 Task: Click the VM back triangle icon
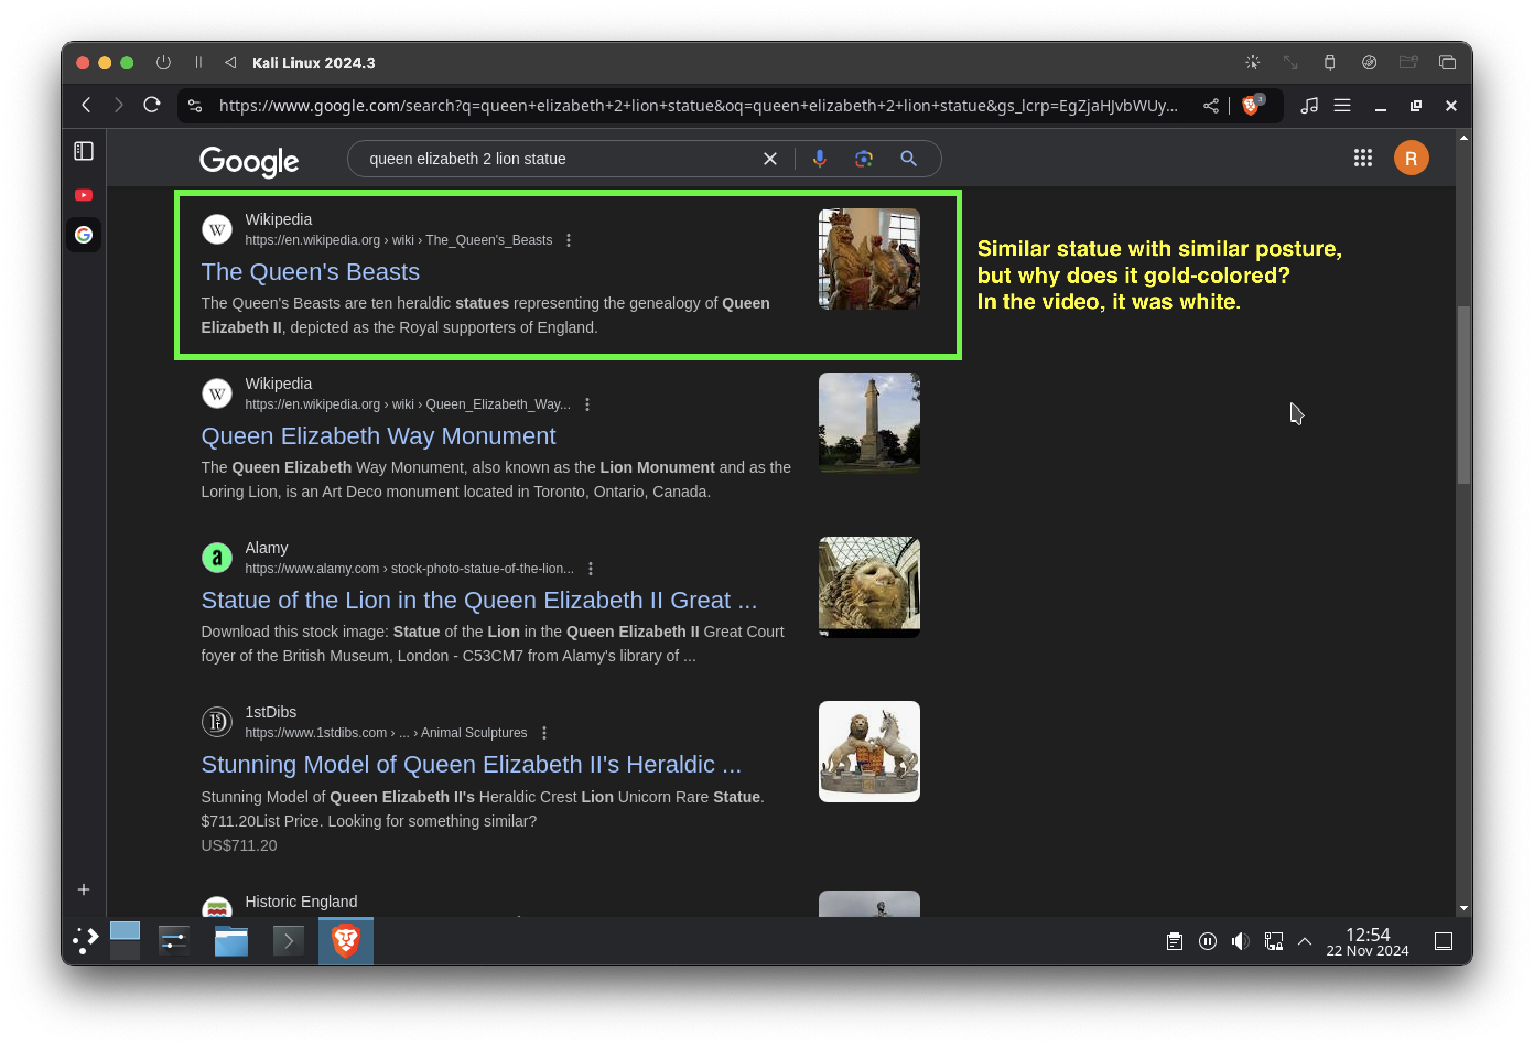coord(230,63)
